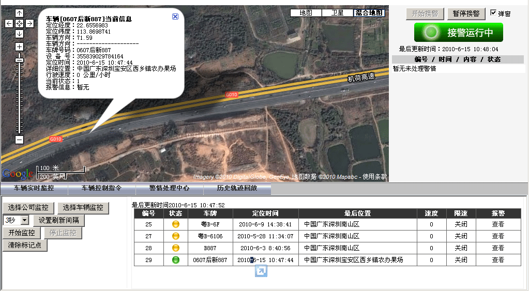Viewport: 529px width, 291px height.
Task: Zoom in with the plus button
Action: (19, 47)
